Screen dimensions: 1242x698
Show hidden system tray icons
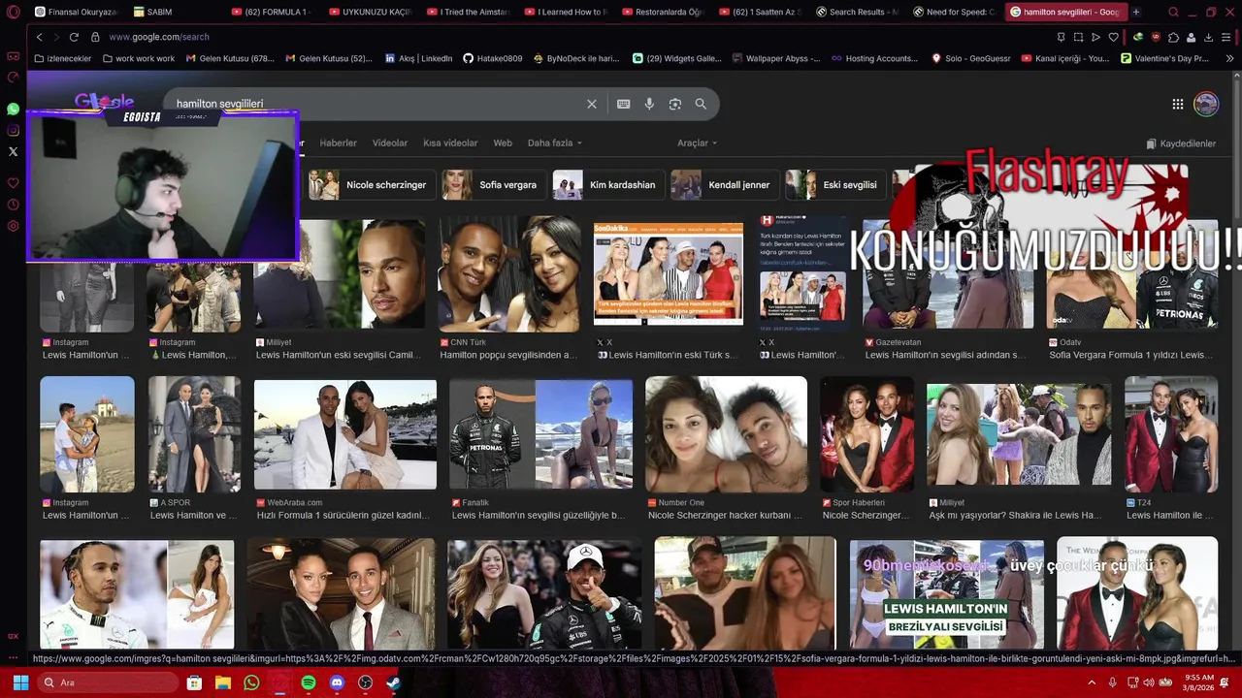click(1092, 682)
